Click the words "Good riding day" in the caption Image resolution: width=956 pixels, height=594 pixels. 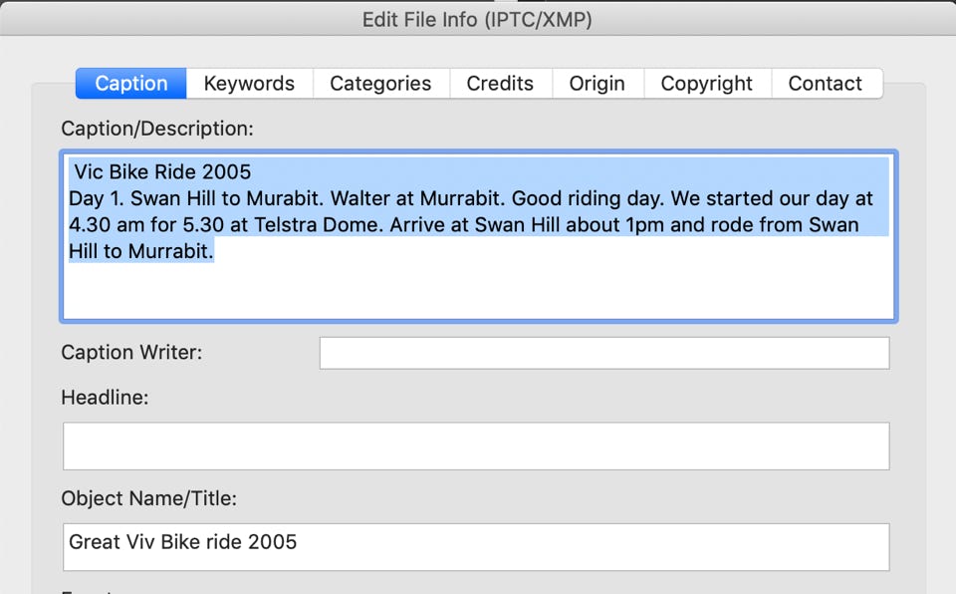point(582,198)
